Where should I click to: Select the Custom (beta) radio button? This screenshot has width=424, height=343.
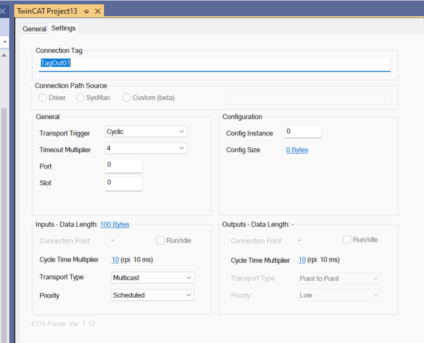(x=126, y=98)
